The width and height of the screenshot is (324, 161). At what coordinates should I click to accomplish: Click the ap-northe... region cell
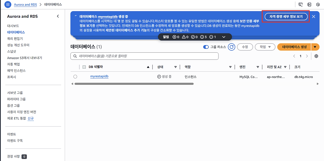(x=276, y=77)
